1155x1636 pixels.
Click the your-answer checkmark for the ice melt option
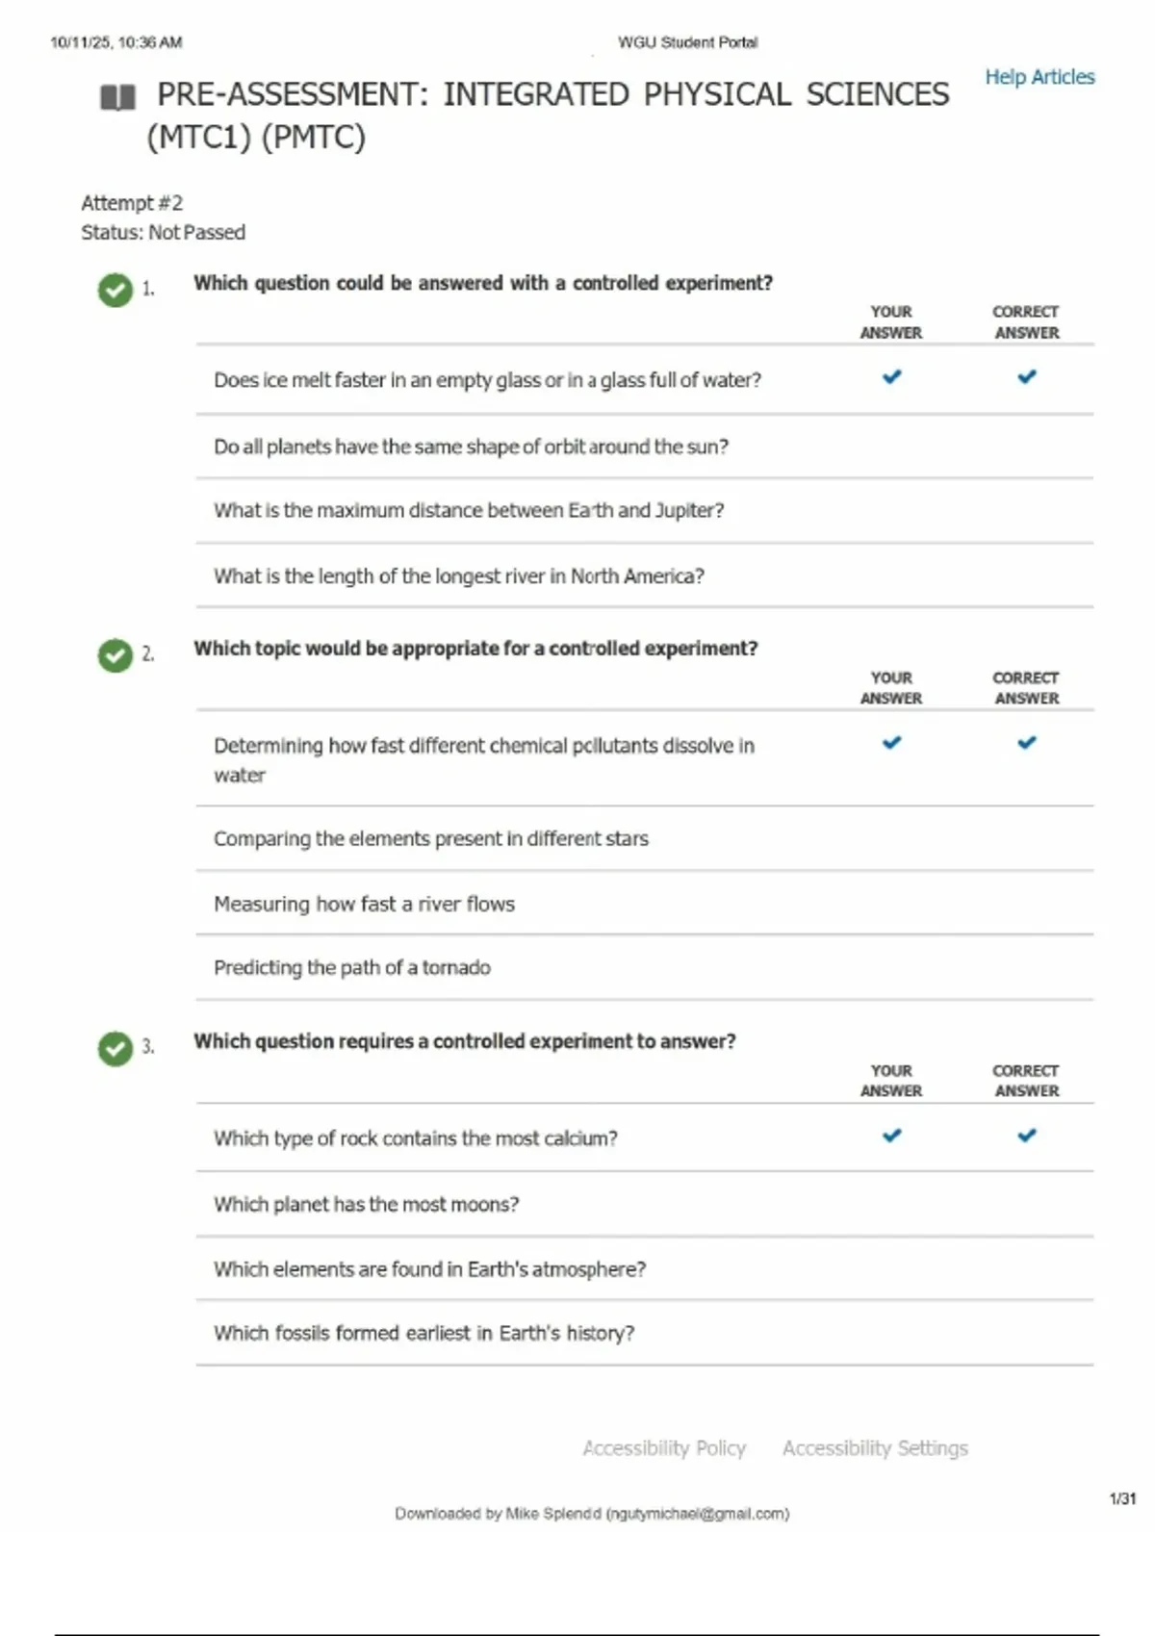892,377
